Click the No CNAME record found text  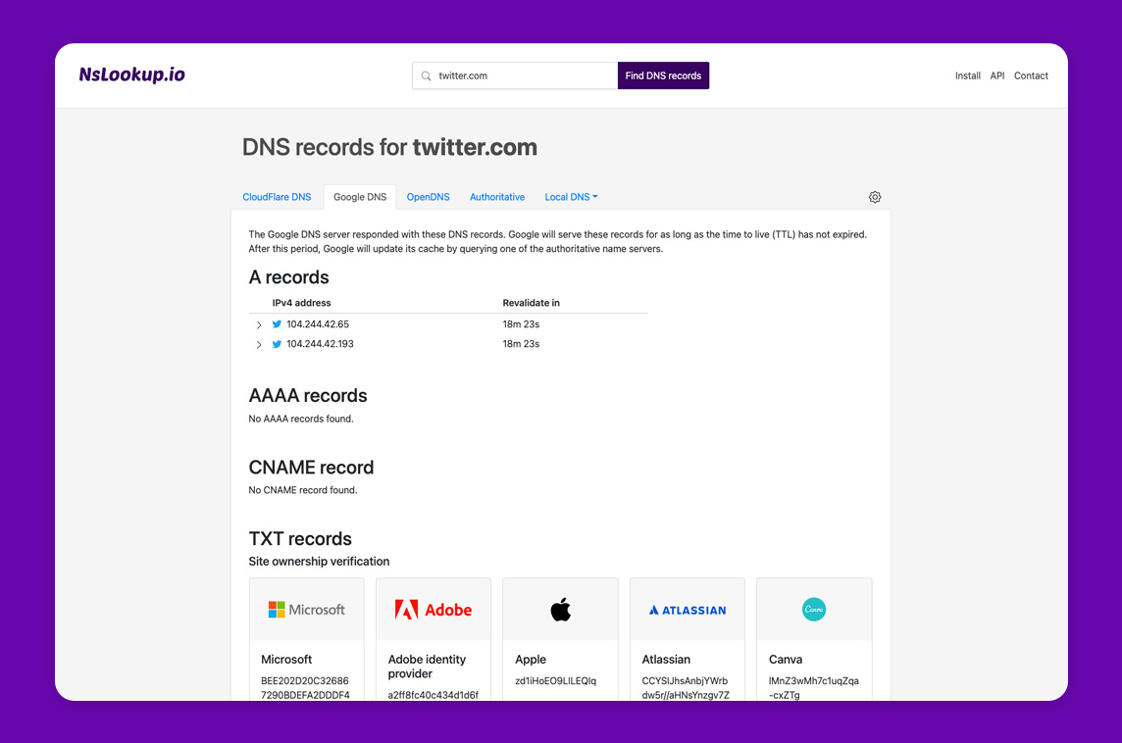(x=303, y=490)
